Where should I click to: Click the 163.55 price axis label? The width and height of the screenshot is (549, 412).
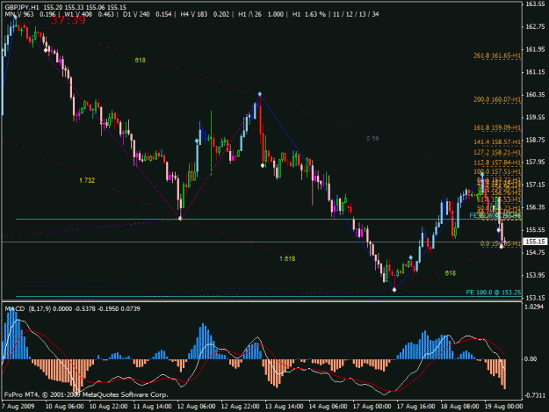pos(535,4)
